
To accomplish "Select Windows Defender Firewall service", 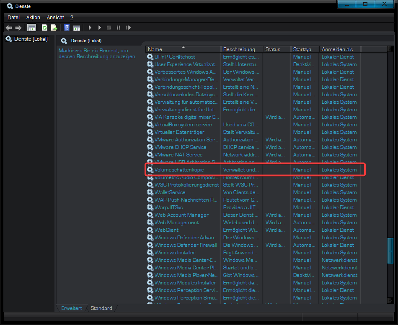I will tap(254, 245).
